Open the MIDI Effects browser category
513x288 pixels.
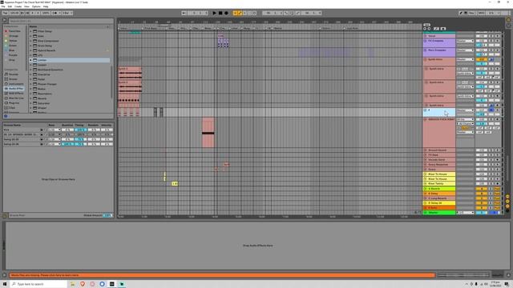[15, 94]
